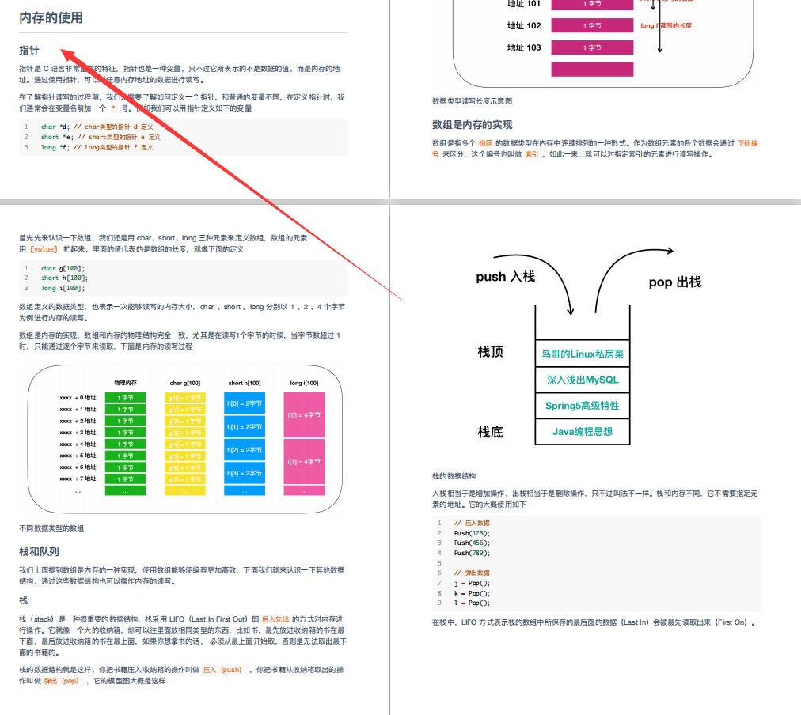Click the 'char g[100]' diagram column header
This screenshot has height=715, width=801.
(x=185, y=383)
